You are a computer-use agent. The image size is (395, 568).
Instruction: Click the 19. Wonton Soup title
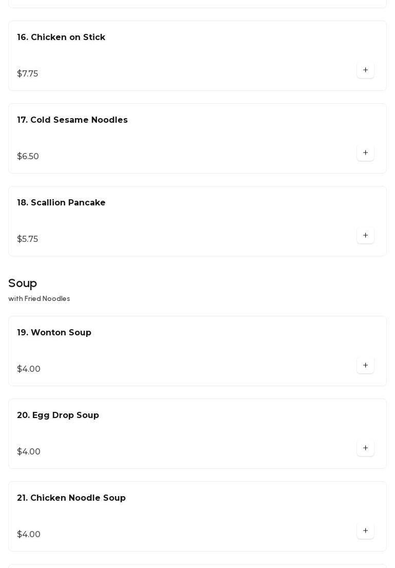[x=54, y=333]
